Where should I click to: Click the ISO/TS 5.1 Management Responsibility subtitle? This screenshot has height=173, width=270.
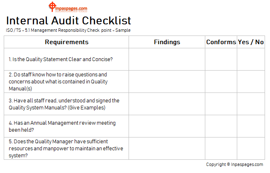pyautogui.click(x=68, y=31)
